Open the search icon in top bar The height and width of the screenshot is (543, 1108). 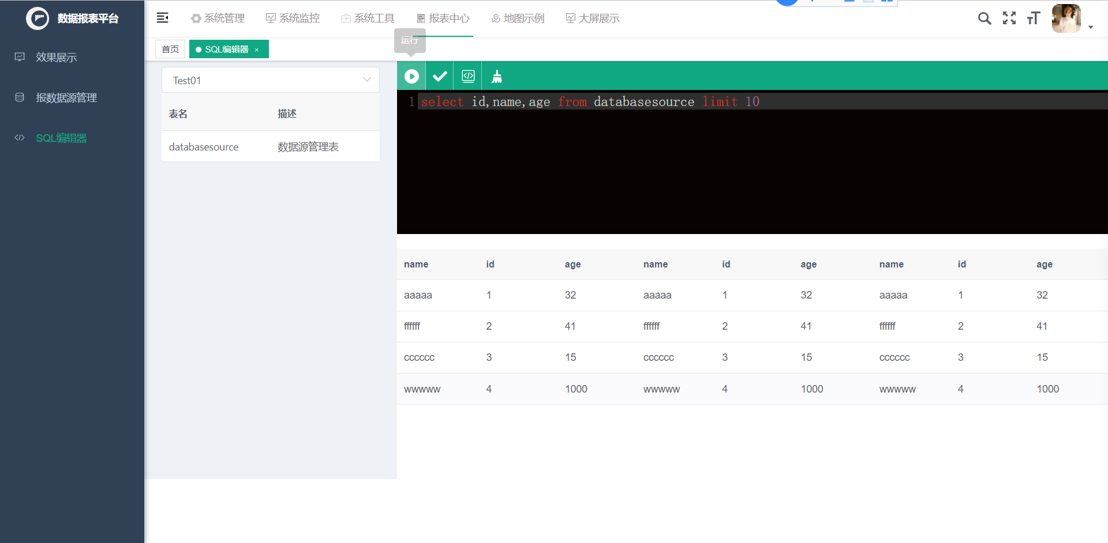point(985,18)
